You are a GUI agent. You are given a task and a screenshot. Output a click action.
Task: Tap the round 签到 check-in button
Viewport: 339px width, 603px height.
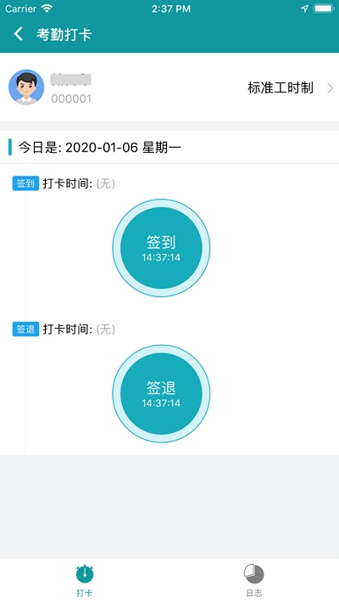tap(161, 248)
